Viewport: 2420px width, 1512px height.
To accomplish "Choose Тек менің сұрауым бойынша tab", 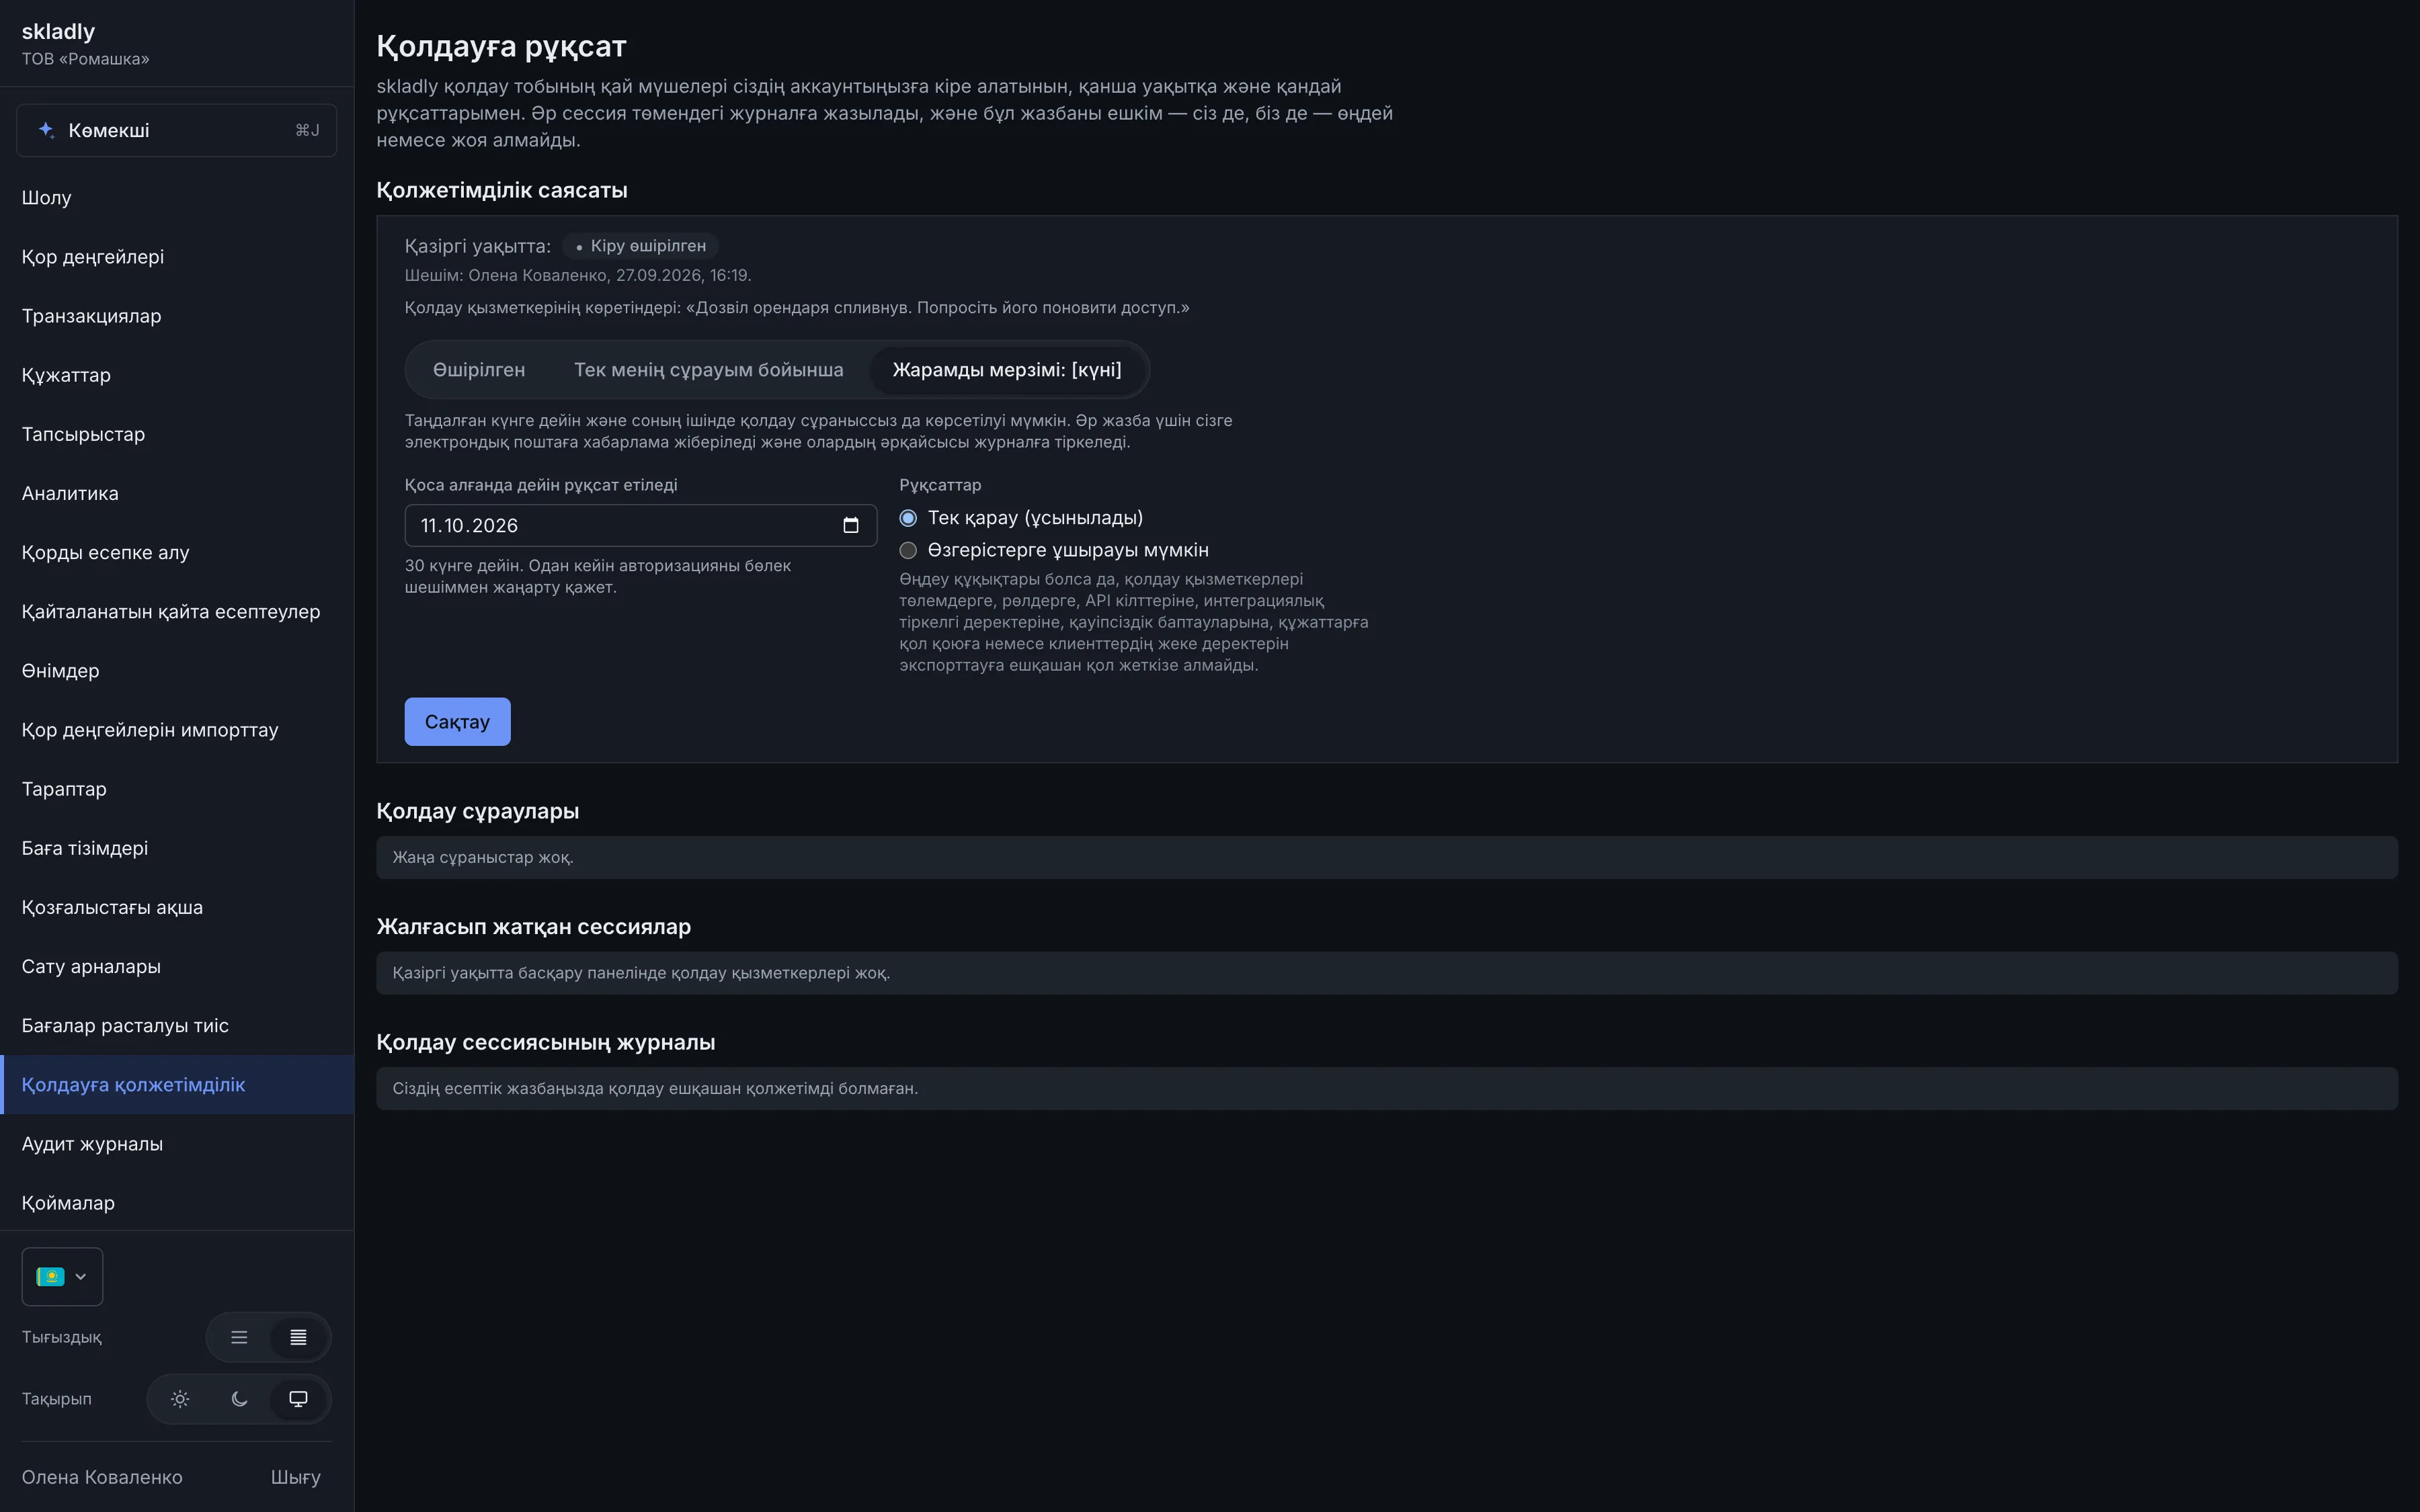I will point(709,370).
